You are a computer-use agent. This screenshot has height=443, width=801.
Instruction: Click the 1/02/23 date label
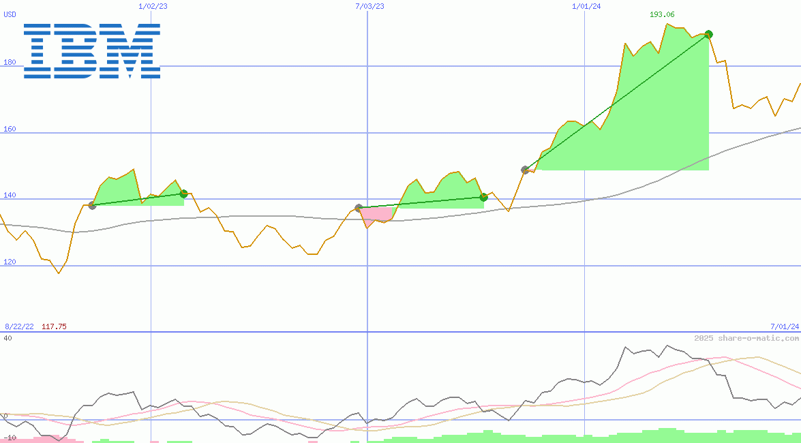point(153,6)
